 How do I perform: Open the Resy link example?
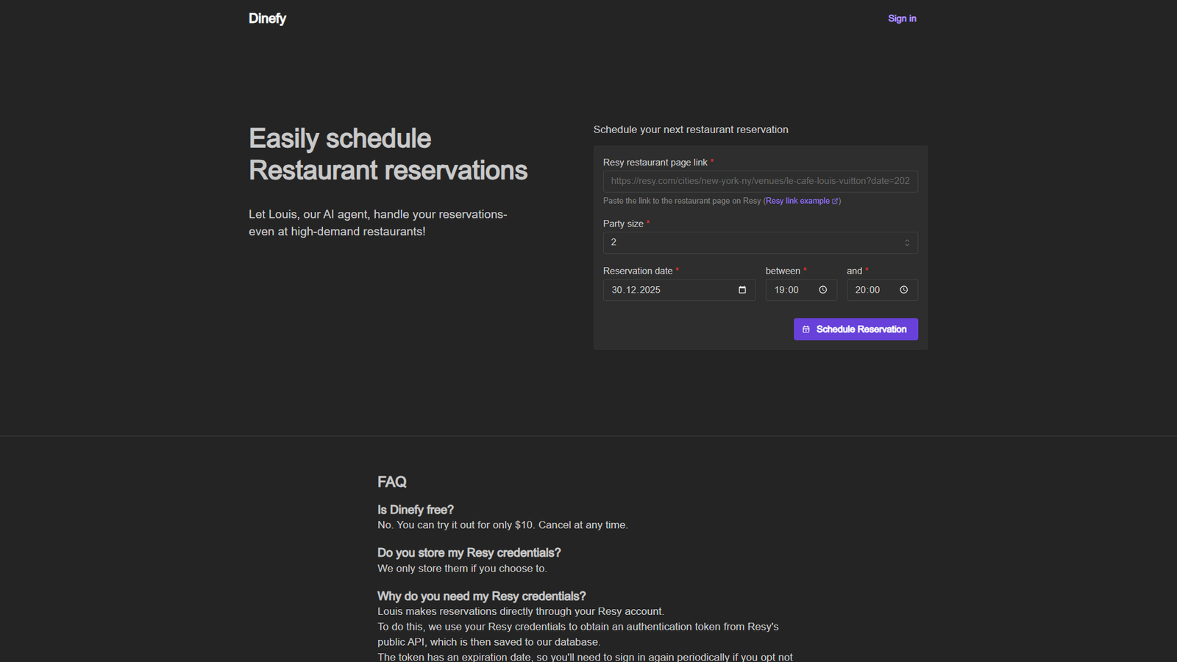pyautogui.click(x=802, y=201)
